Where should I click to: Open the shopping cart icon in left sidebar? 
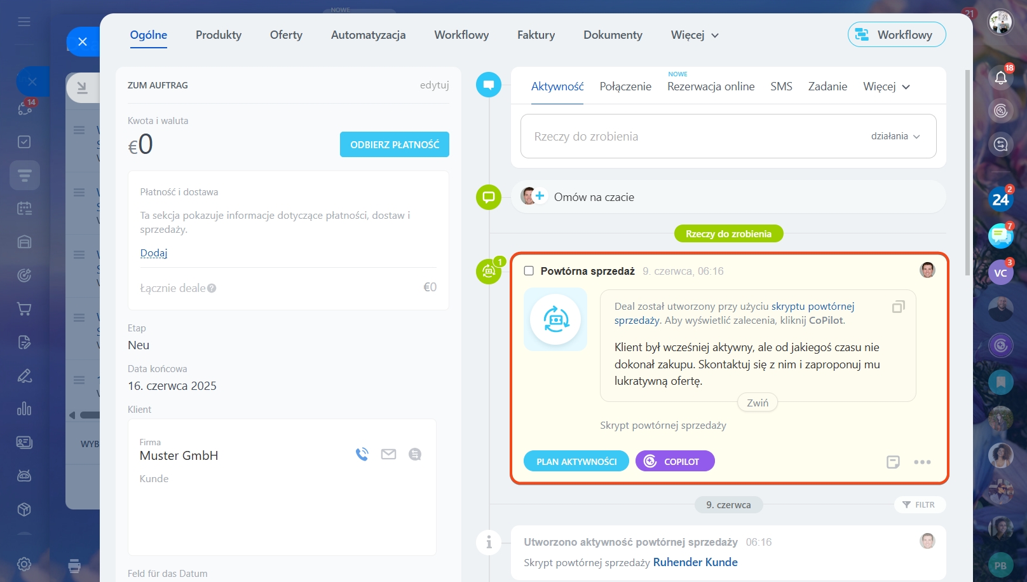coord(24,309)
